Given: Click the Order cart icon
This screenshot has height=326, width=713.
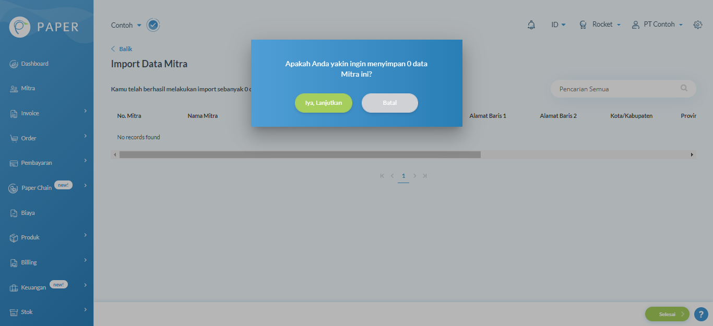Looking at the screenshot, I should click(14, 138).
